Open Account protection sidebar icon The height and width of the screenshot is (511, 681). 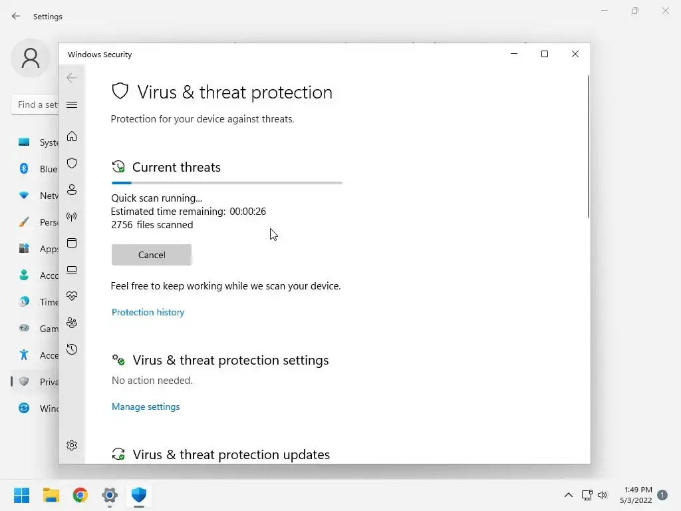72,190
